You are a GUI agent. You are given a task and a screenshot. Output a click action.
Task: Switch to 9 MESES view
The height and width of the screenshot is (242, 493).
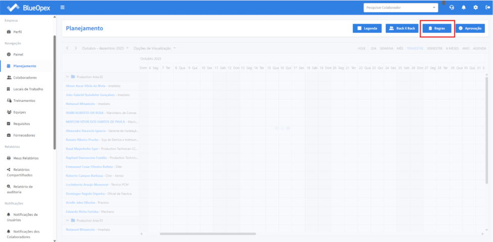tap(452, 48)
